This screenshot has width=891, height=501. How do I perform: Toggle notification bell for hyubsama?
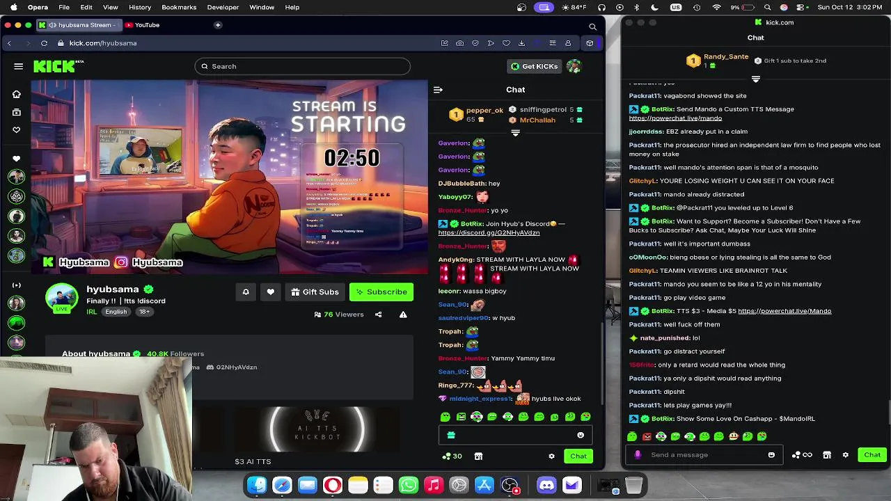[246, 292]
